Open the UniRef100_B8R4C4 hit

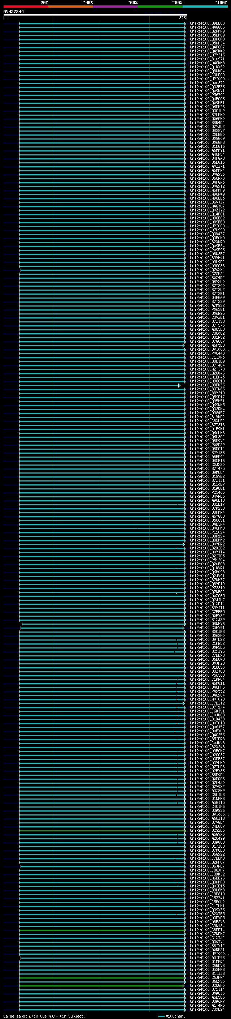(x=207, y=123)
